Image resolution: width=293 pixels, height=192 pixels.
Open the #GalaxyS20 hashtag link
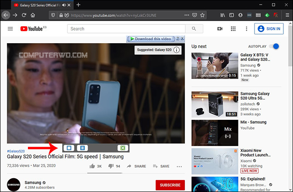16,151
